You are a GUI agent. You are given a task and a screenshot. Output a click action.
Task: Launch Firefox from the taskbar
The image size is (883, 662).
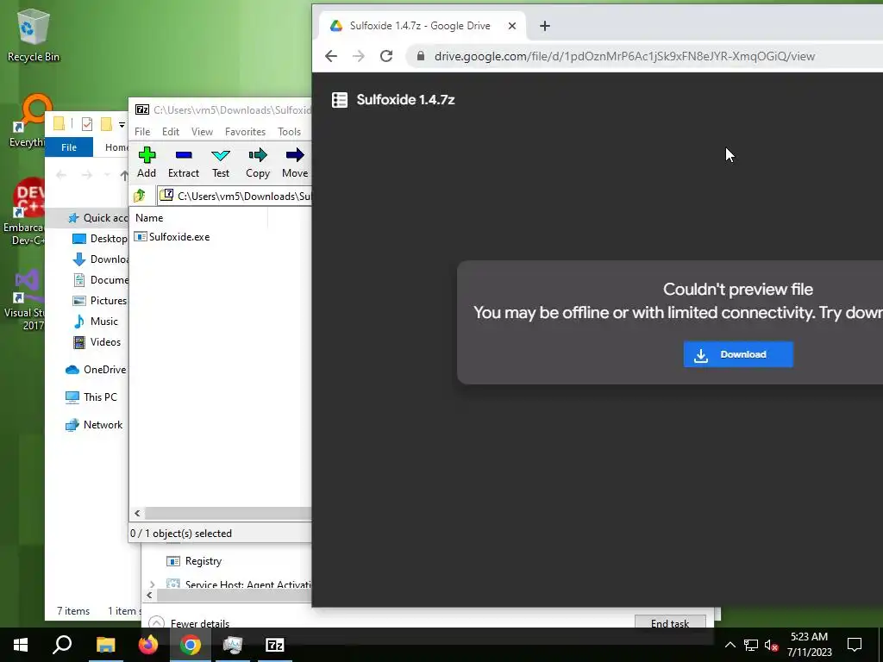tap(148, 645)
